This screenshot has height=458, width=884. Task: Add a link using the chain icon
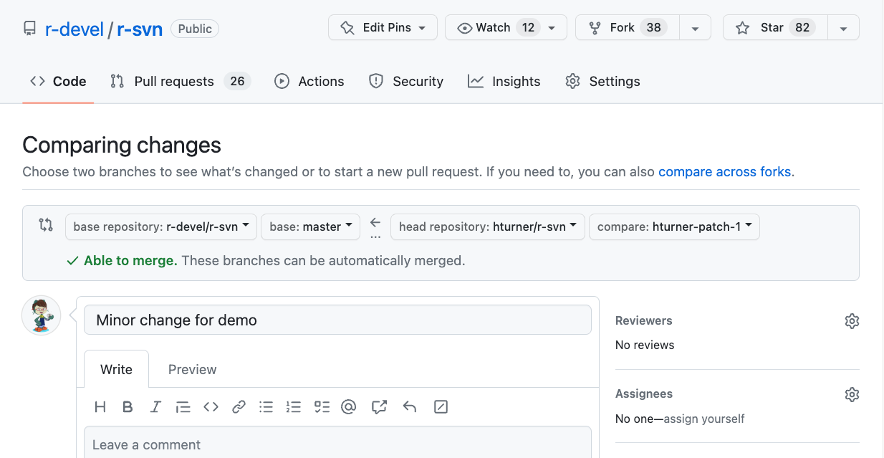239,407
